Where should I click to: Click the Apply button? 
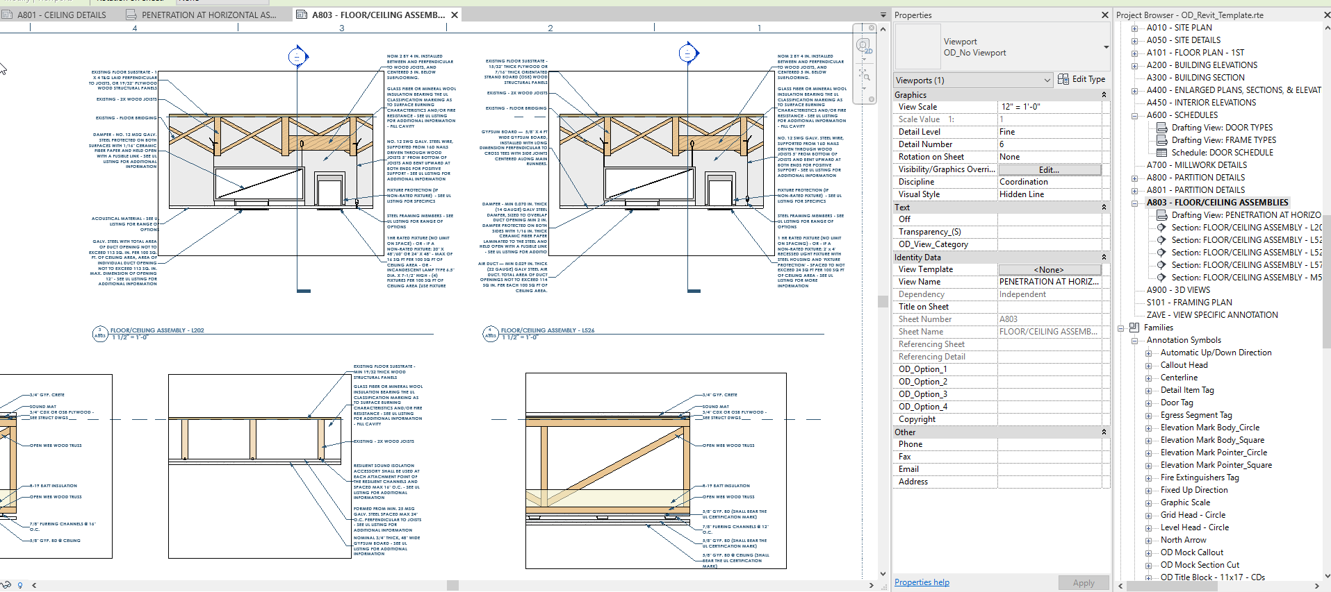1084,583
